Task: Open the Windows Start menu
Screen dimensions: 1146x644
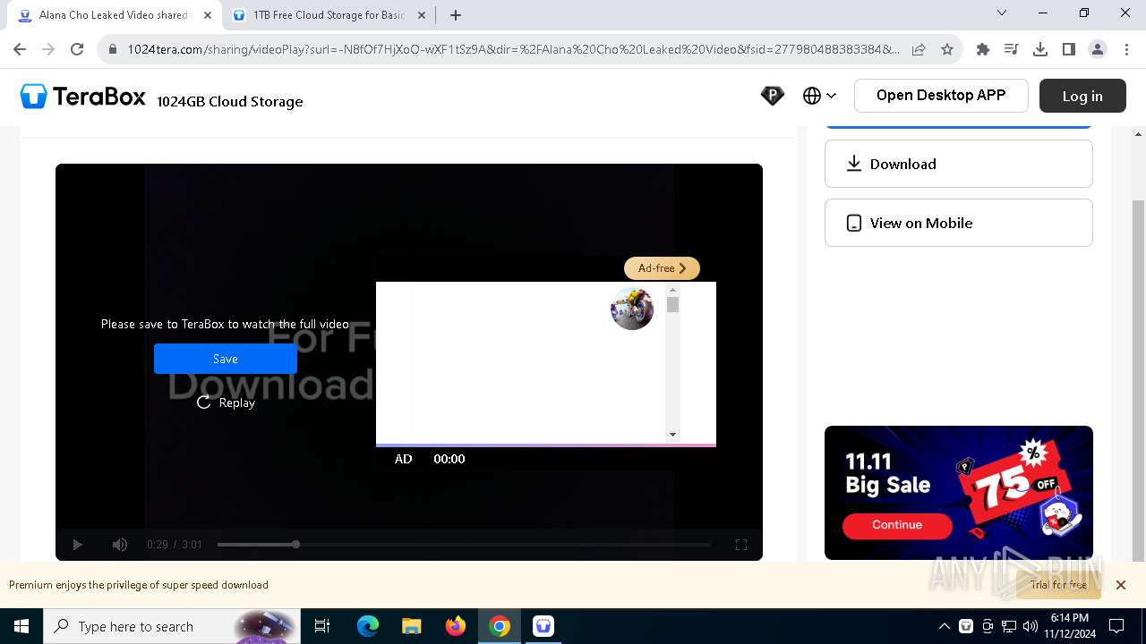Action: (x=21, y=626)
